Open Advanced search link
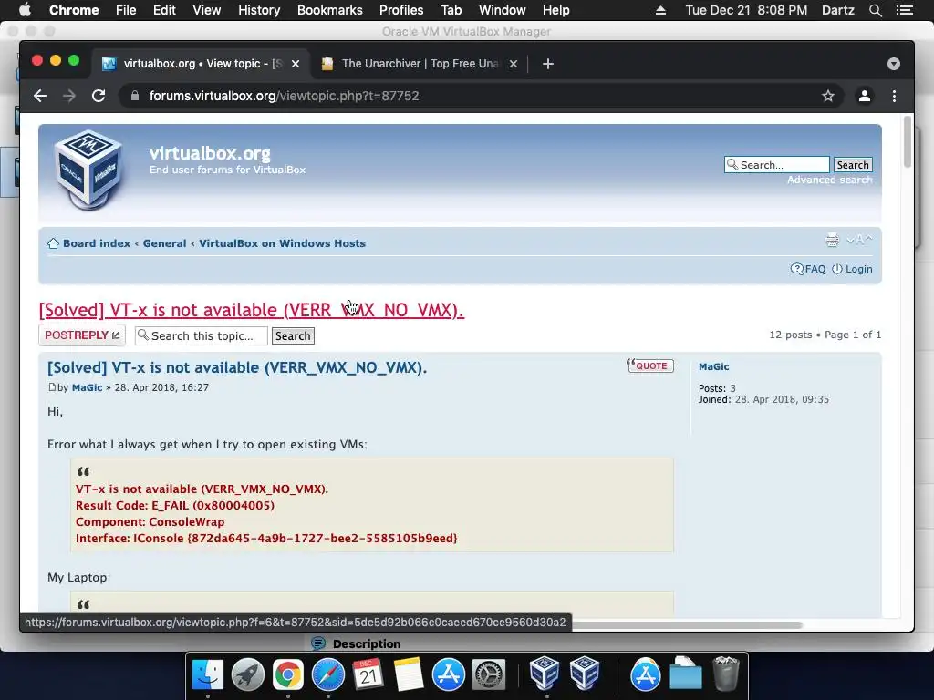 tap(830, 180)
